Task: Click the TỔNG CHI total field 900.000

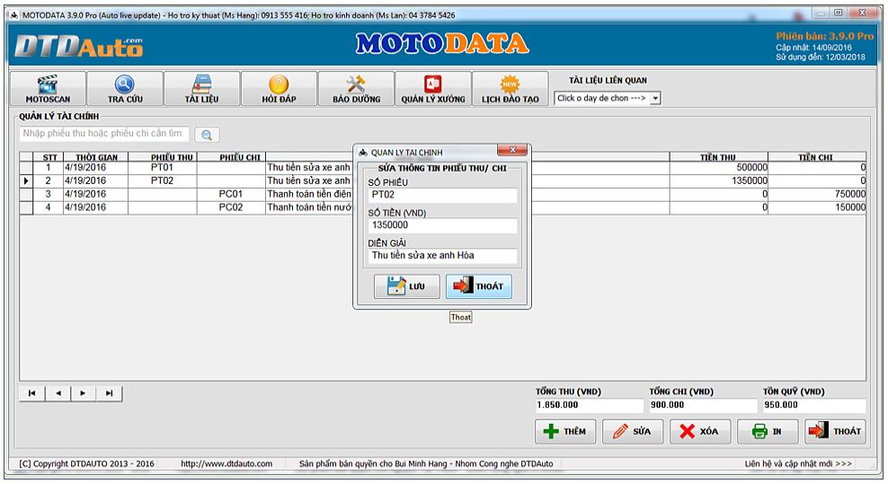Action: tap(703, 405)
